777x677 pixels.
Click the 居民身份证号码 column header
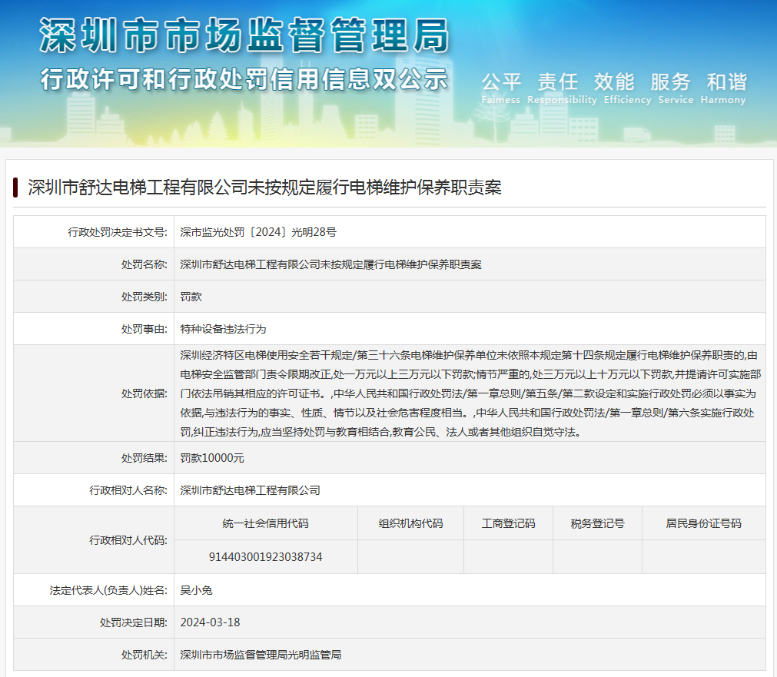click(704, 523)
